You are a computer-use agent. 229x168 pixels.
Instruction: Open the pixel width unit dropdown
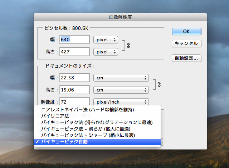click(106, 40)
